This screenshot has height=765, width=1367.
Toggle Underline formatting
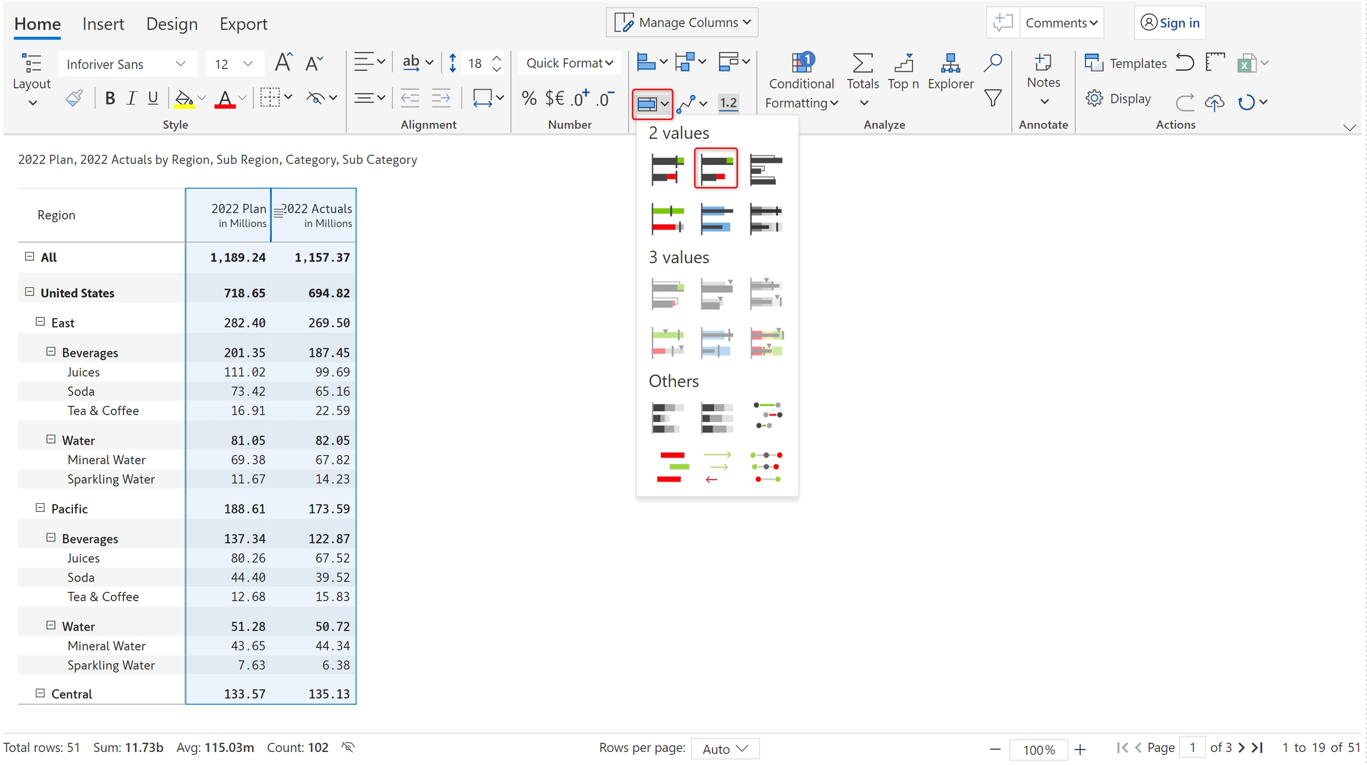(x=152, y=98)
